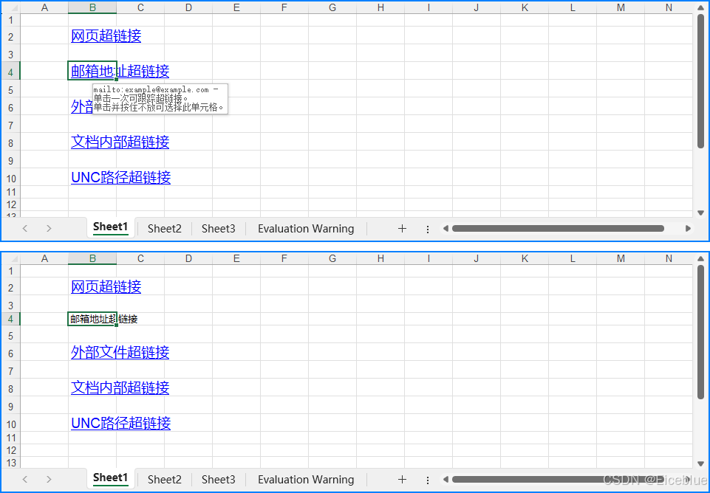Select row 10 header in top spreadsheet
Screen dimensions: 710x493
tap(11, 178)
